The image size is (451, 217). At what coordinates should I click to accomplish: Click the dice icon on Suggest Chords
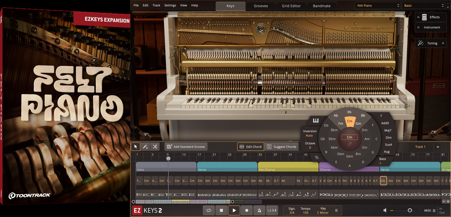coord(269,147)
